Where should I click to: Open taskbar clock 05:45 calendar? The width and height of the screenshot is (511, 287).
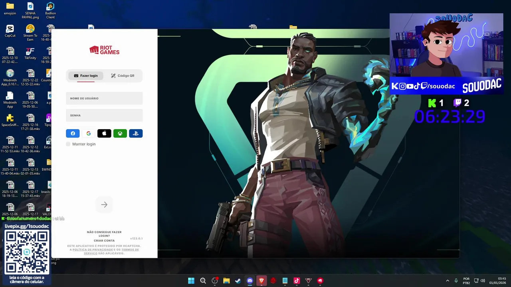click(497, 281)
